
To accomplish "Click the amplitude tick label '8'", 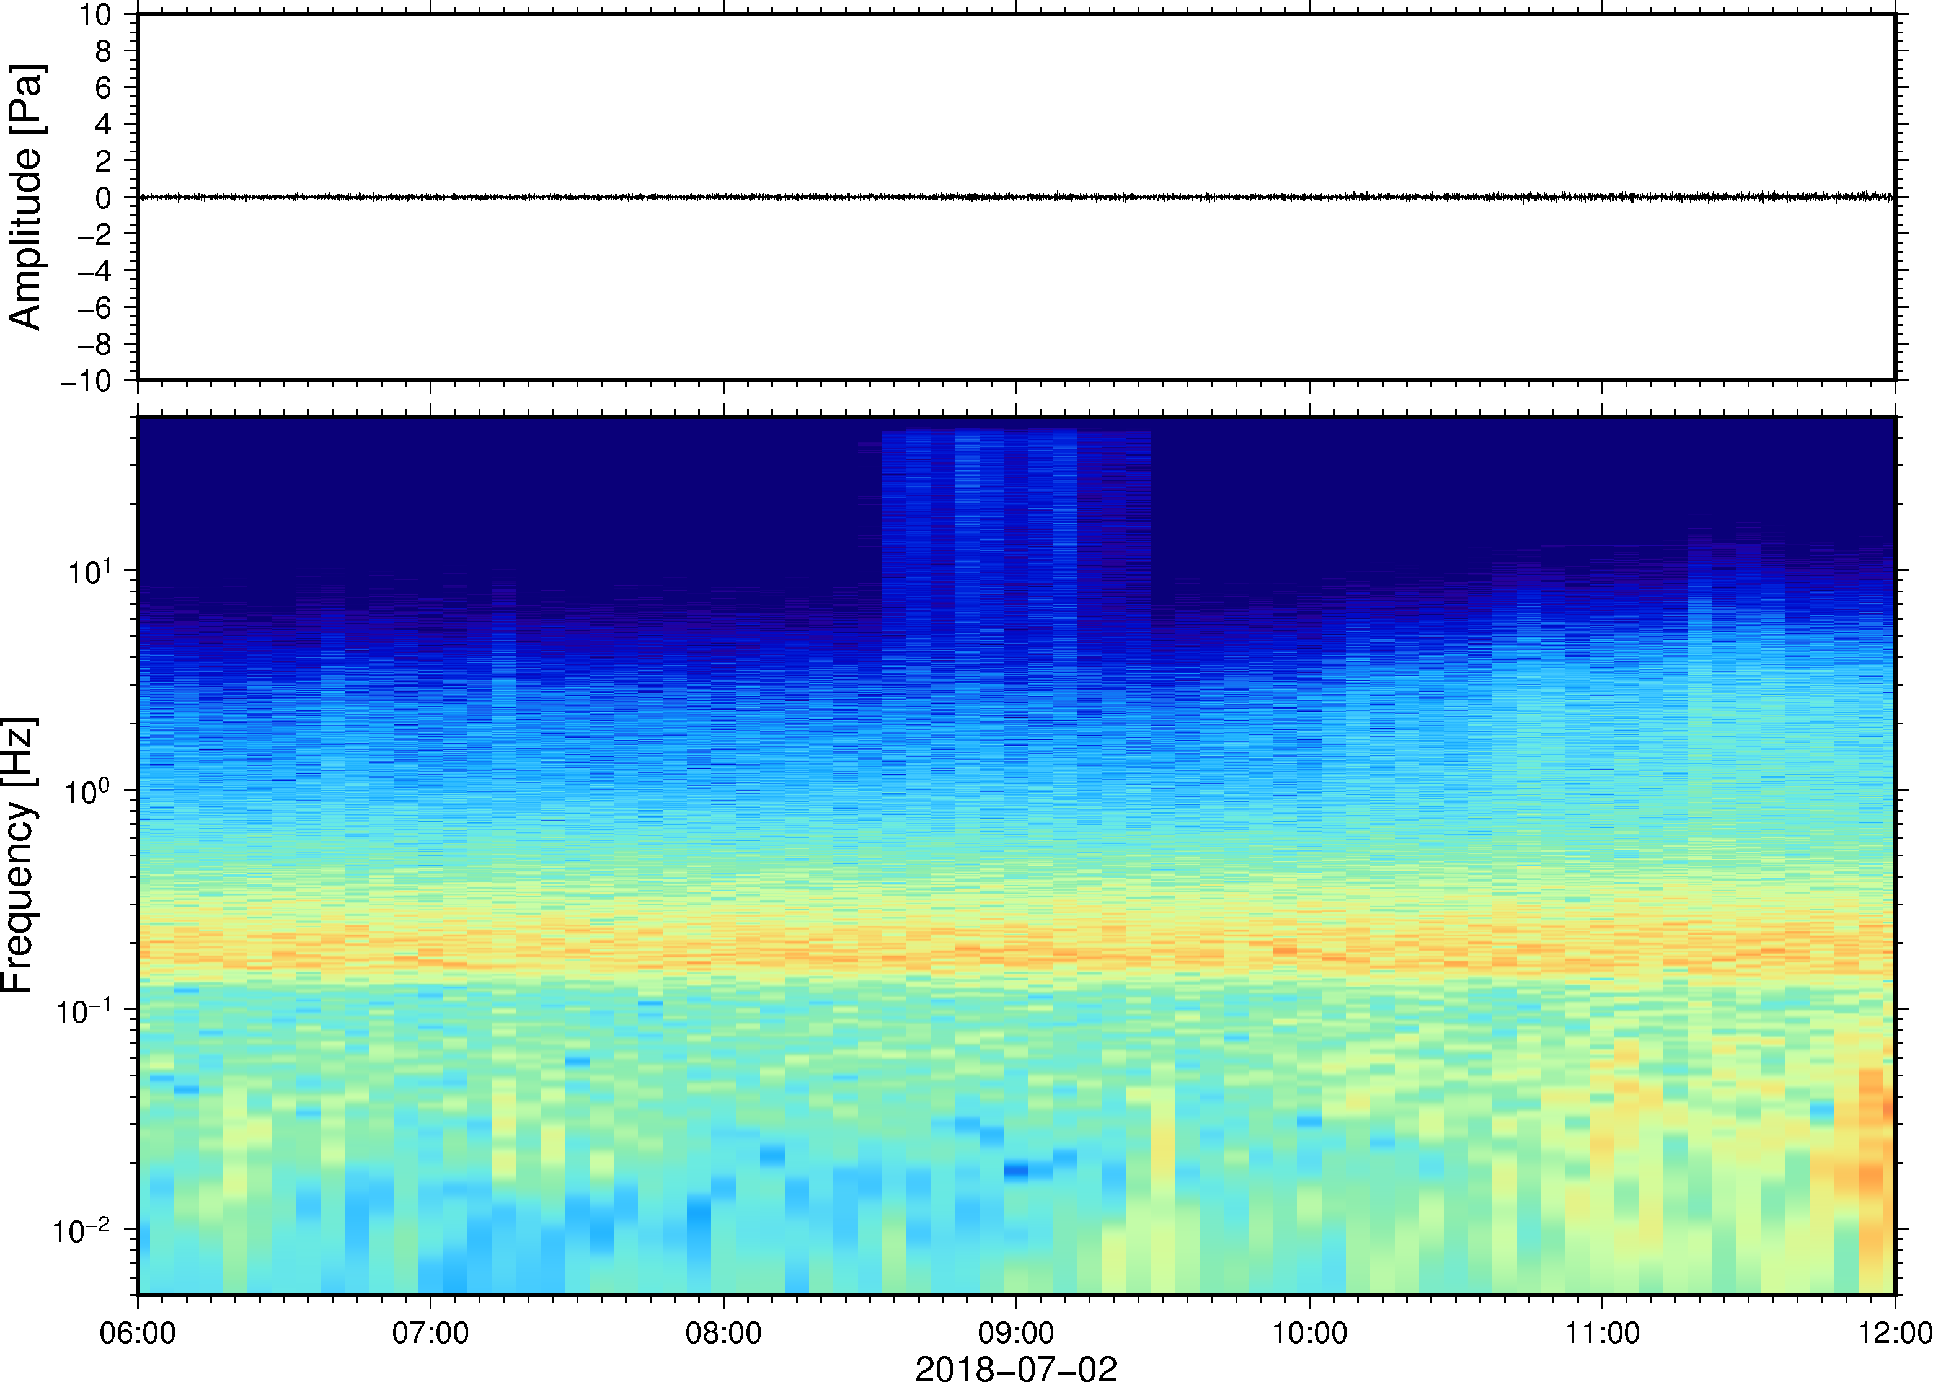I will pyautogui.click(x=104, y=51).
